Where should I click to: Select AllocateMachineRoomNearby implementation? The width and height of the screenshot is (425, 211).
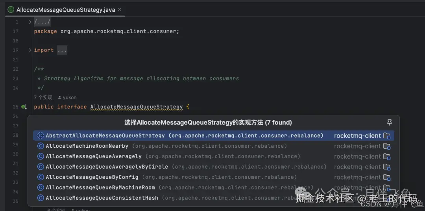pos(214,146)
